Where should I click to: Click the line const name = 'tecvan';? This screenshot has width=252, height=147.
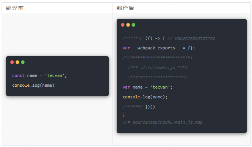(x=39, y=75)
